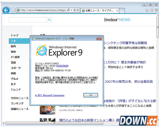Click the © 2011 Microsoft Corporation link
This screenshot has width=159, height=127.
coord(50,95)
